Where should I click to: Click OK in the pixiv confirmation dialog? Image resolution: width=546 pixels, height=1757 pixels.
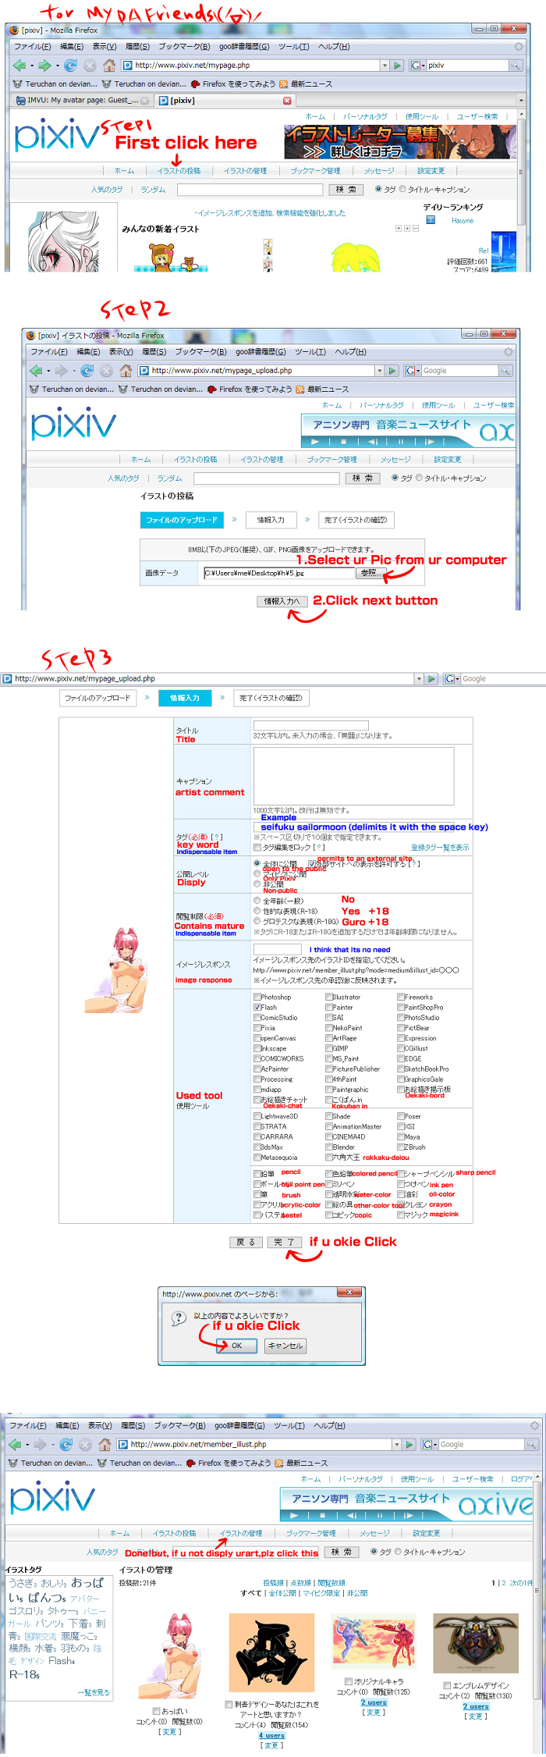coord(236,1346)
